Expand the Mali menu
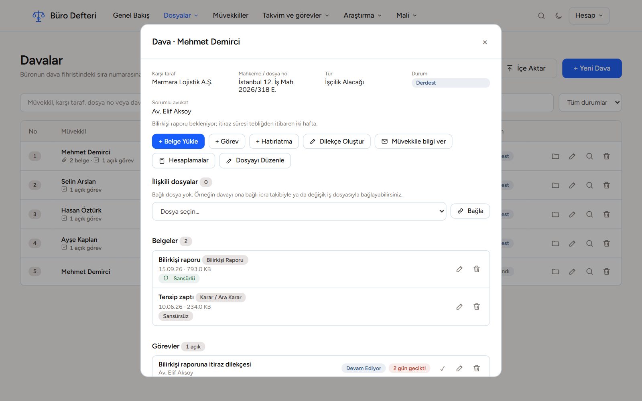642x401 pixels. [406, 15]
